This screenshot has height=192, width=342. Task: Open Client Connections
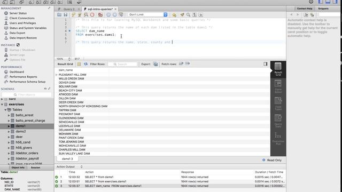click(22, 18)
